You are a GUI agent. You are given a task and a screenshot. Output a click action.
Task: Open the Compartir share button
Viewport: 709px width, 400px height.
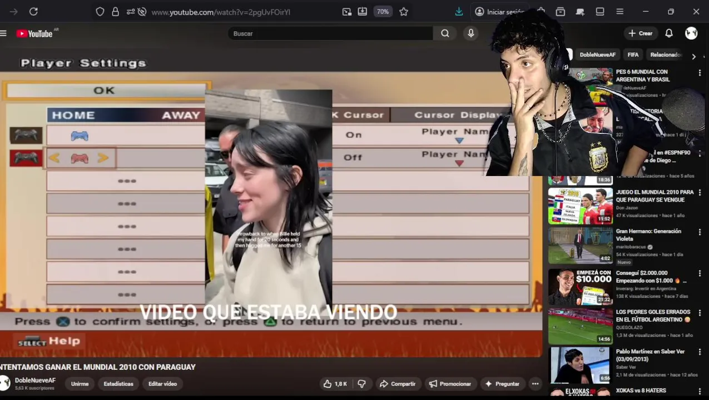click(x=397, y=384)
